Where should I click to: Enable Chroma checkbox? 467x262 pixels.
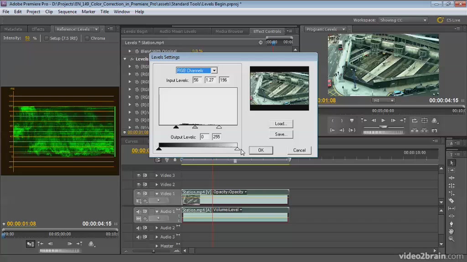[87, 38]
